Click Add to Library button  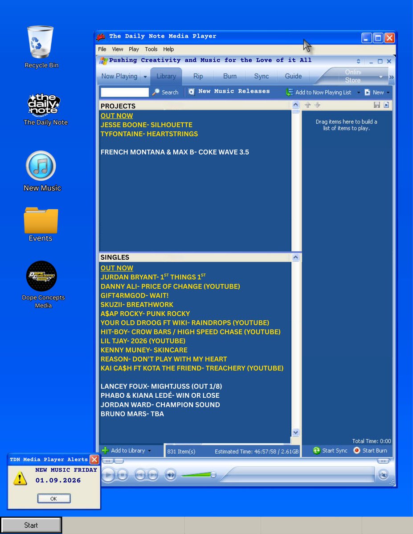pyautogui.click(x=124, y=451)
